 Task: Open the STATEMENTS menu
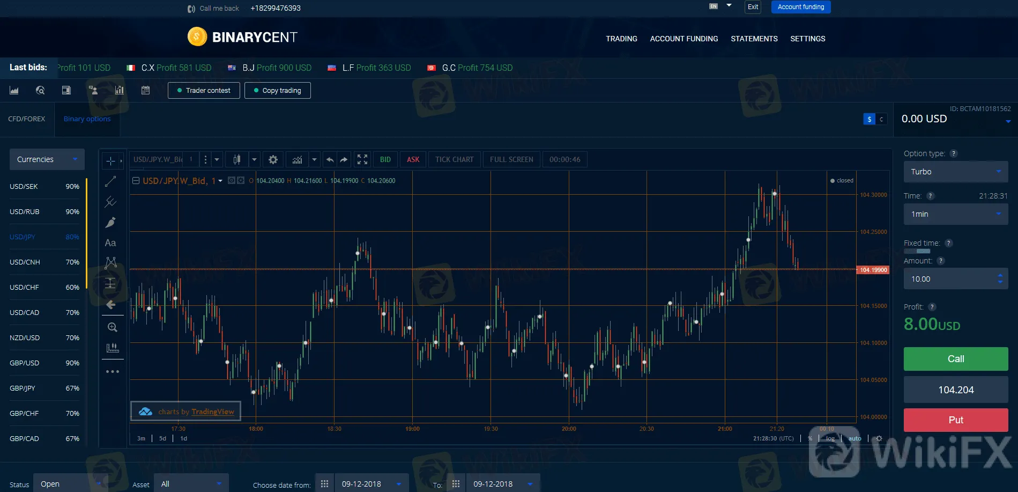[754, 39]
